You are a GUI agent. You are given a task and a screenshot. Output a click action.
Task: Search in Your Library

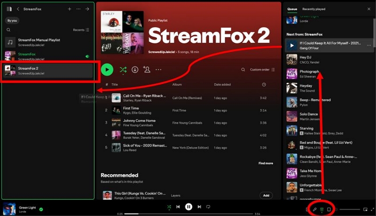tap(8, 30)
